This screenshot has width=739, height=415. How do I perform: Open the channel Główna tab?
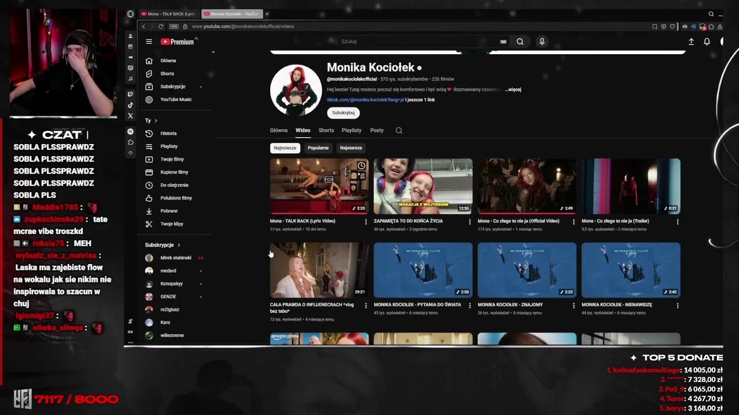(279, 130)
